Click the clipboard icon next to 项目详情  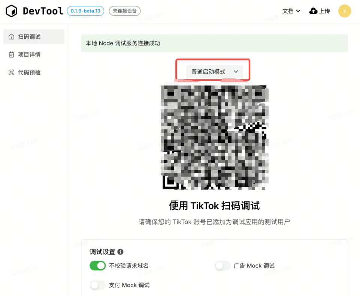(x=12, y=55)
